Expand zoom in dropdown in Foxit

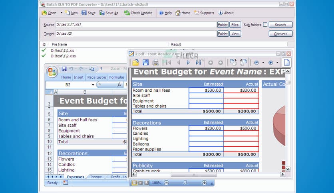277,63
